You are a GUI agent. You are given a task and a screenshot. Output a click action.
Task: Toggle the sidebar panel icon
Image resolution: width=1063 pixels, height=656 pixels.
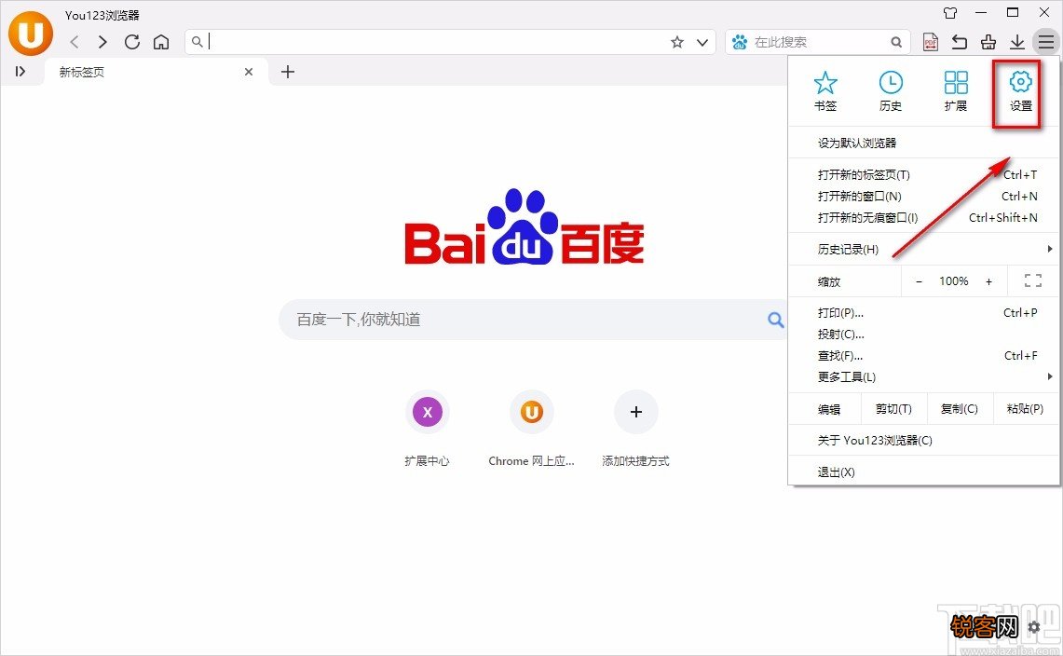click(x=20, y=71)
